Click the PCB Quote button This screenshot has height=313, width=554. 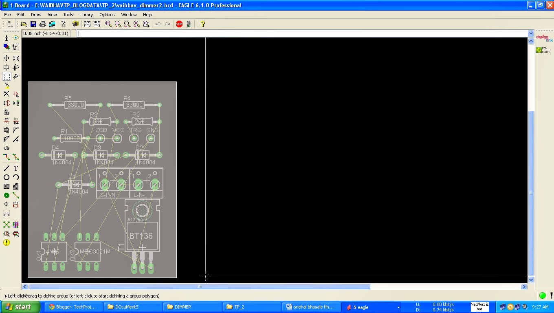543,50
